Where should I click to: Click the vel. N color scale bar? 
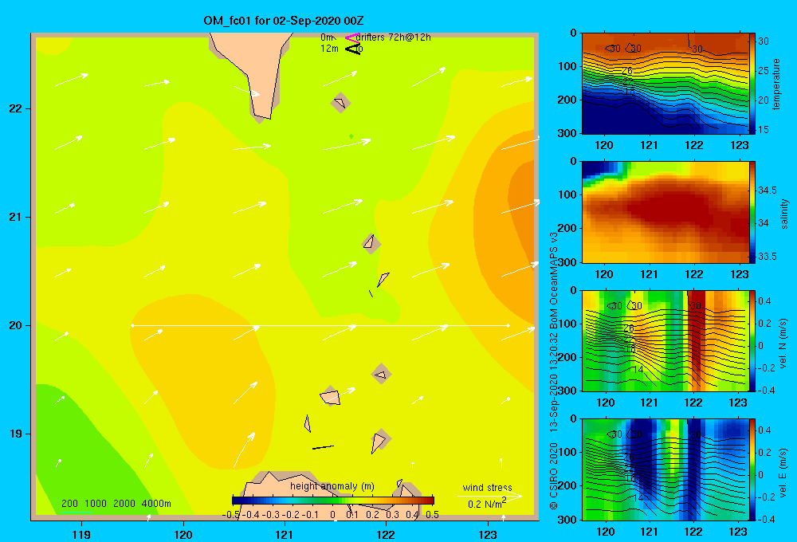coord(752,340)
